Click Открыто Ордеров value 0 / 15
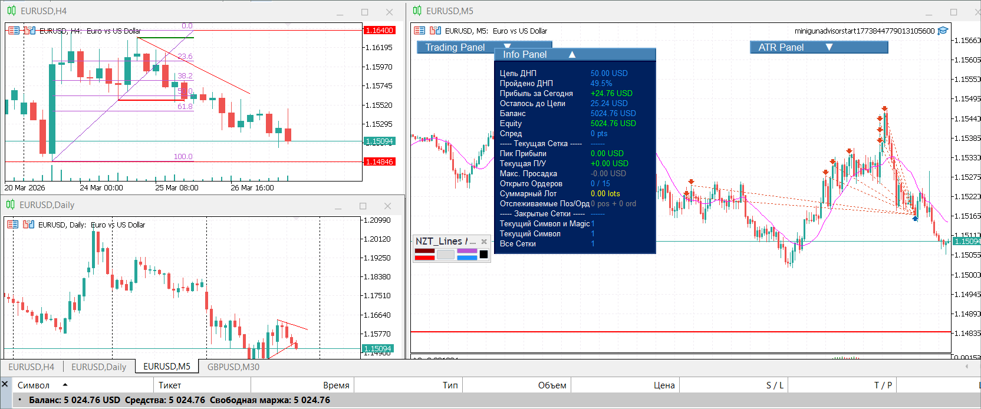The width and height of the screenshot is (981, 409). coord(600,183)
